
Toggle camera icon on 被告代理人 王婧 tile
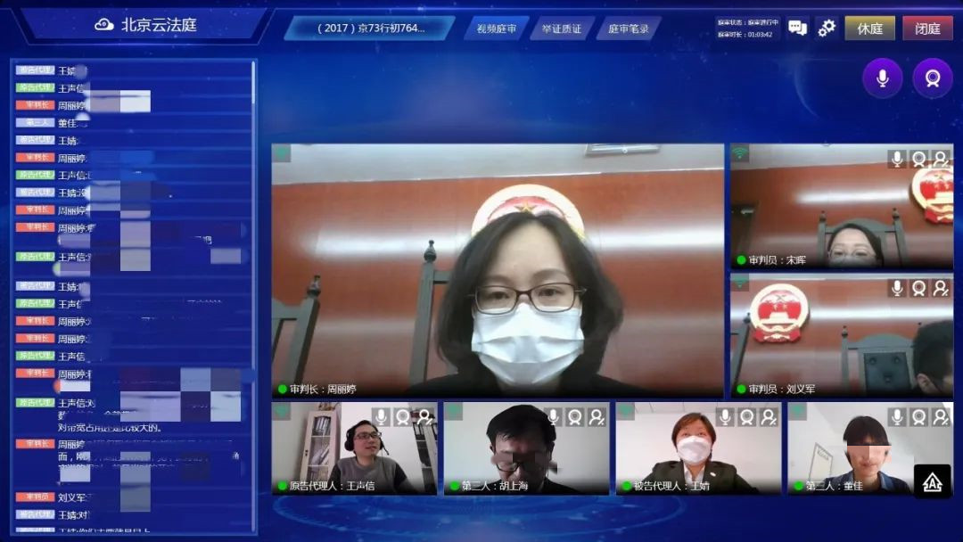coord(747,417)
